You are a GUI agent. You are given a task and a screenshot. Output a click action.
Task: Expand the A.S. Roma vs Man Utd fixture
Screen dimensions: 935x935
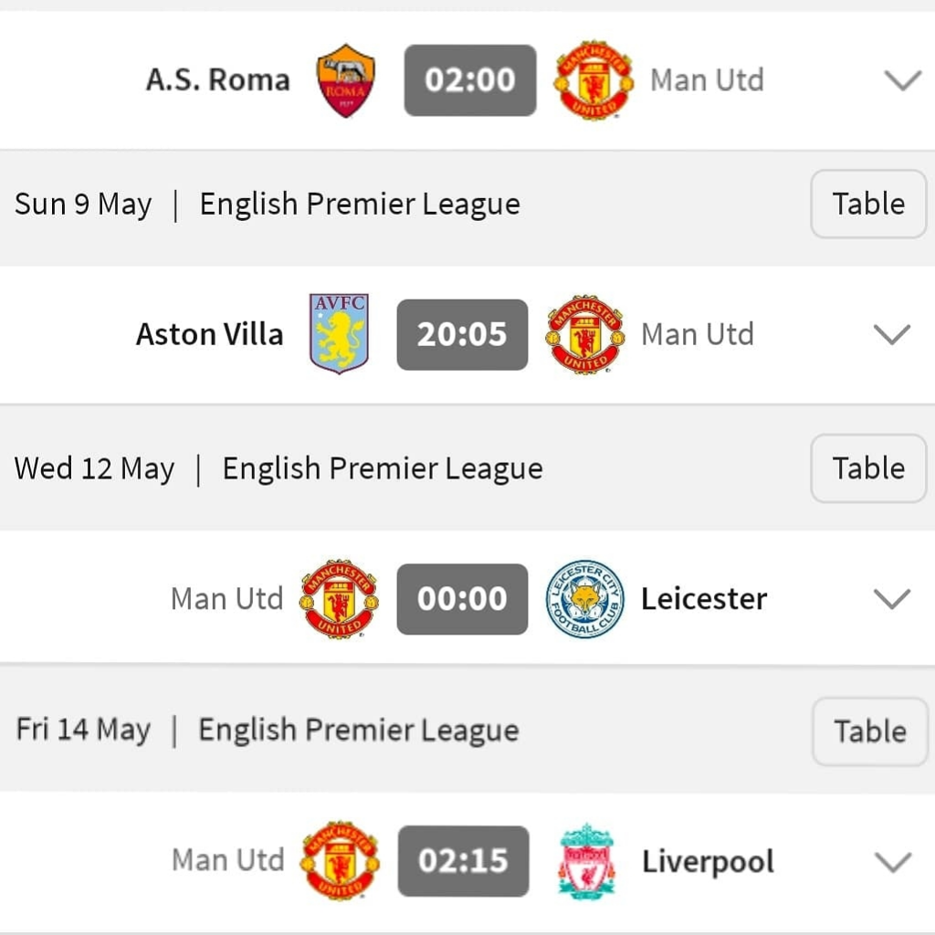(903, 80)
